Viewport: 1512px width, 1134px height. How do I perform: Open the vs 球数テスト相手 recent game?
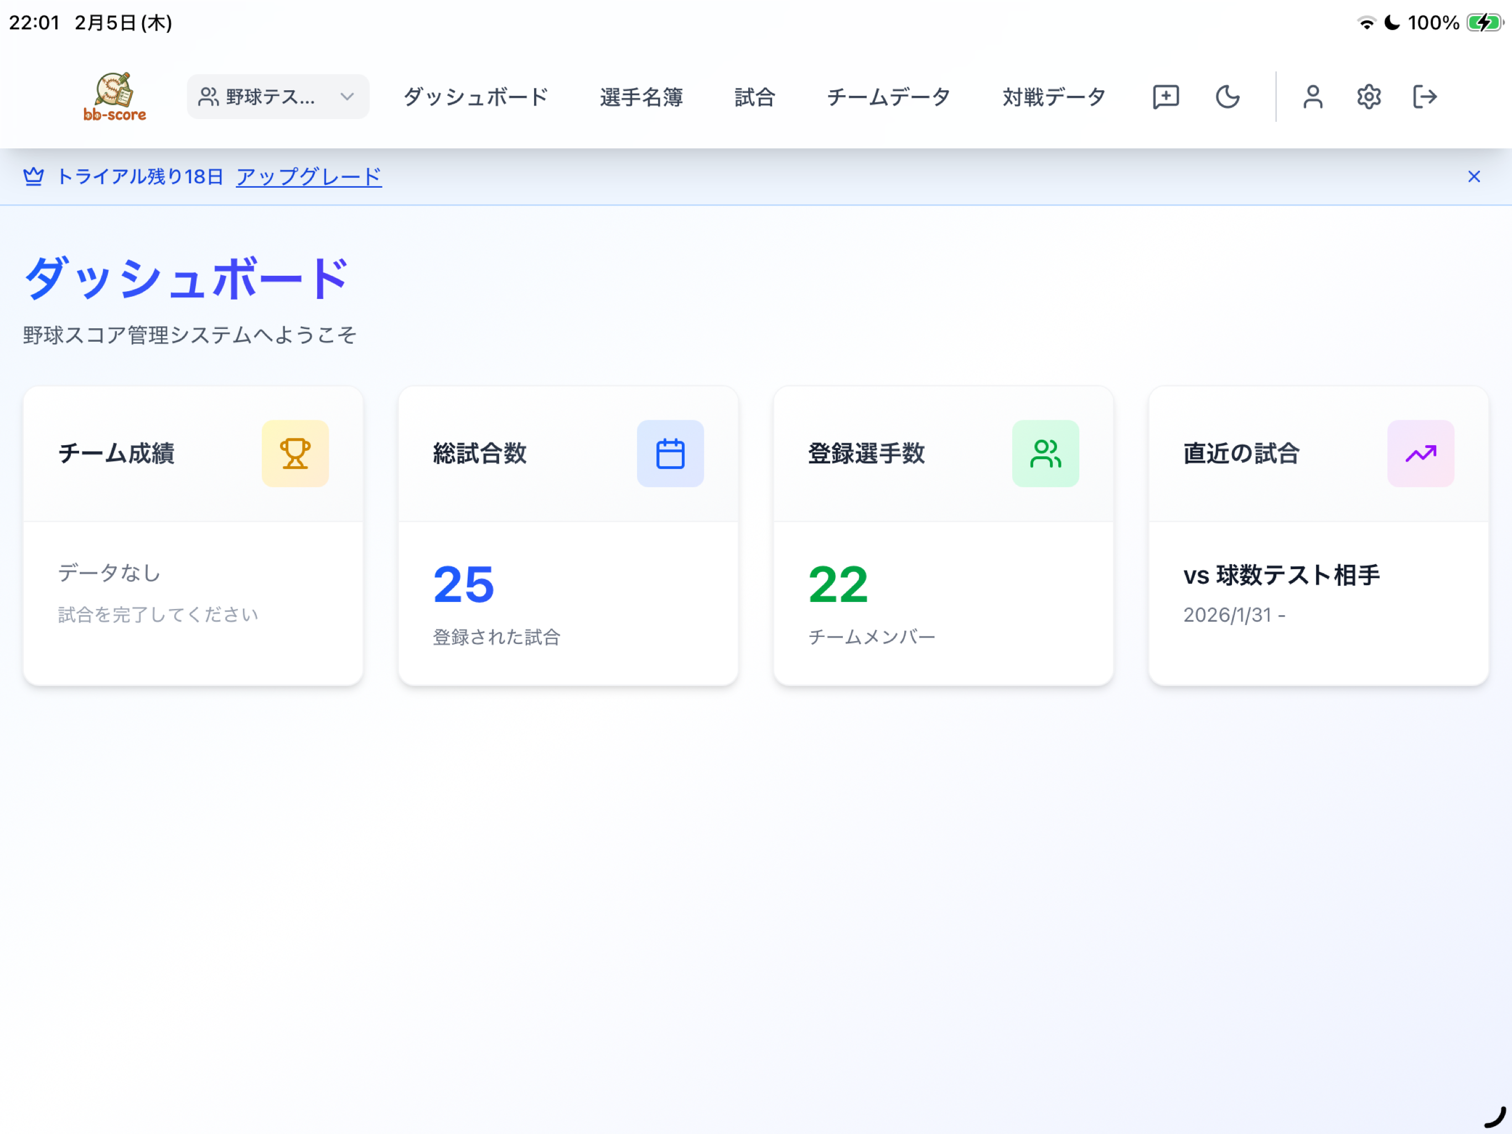pyautogui.click(x=1282, y=575)
